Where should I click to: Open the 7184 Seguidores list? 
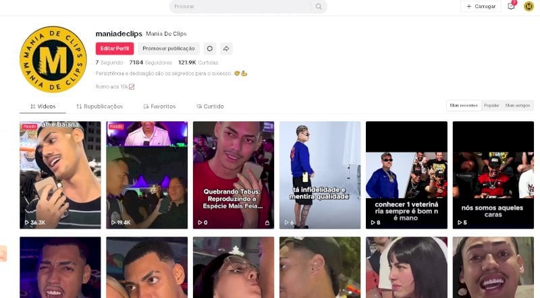pyautogui.click(x=151, y=63)
